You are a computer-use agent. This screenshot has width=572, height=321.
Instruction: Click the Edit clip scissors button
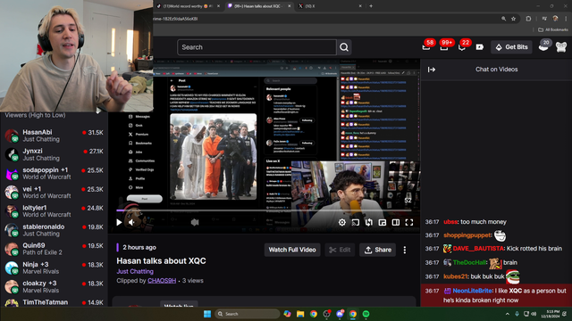pos(340,250)
